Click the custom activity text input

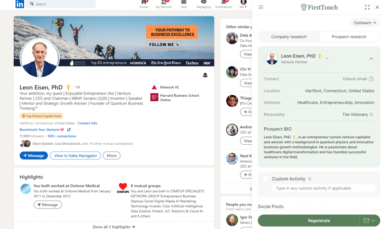[323, 188]
